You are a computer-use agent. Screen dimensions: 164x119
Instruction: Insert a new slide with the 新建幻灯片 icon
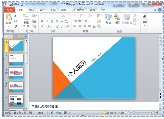pyautogui.click(x=26, y=17)
